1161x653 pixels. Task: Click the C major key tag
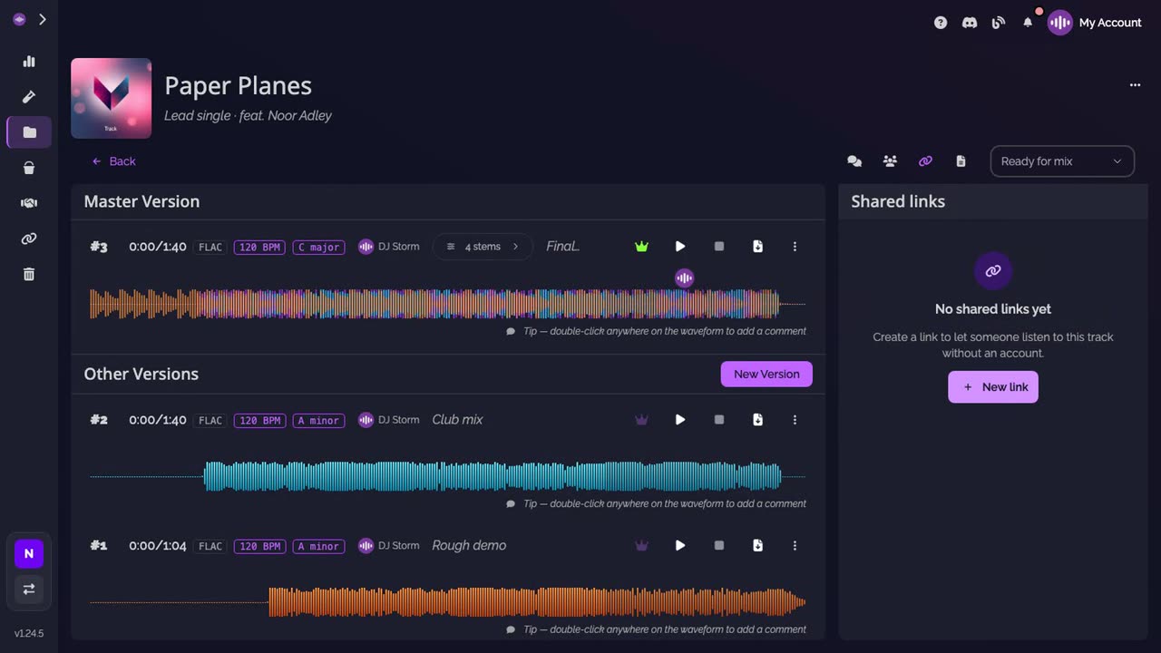(x=318, y=247)
